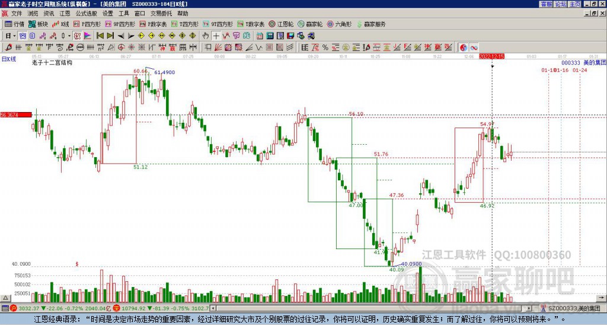Open the 9P四方形 tool
This screenshot has height=325, width=607.
pos(120,24)
